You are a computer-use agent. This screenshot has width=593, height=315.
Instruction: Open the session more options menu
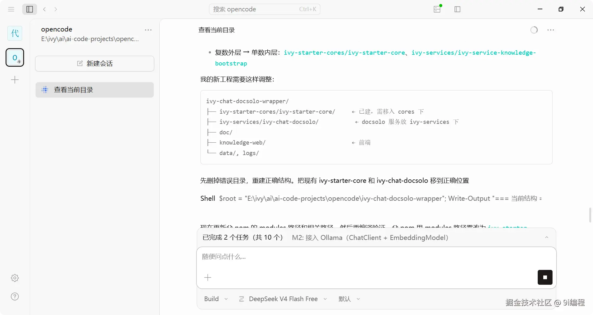pyautogui.click(x=551, y=30)
